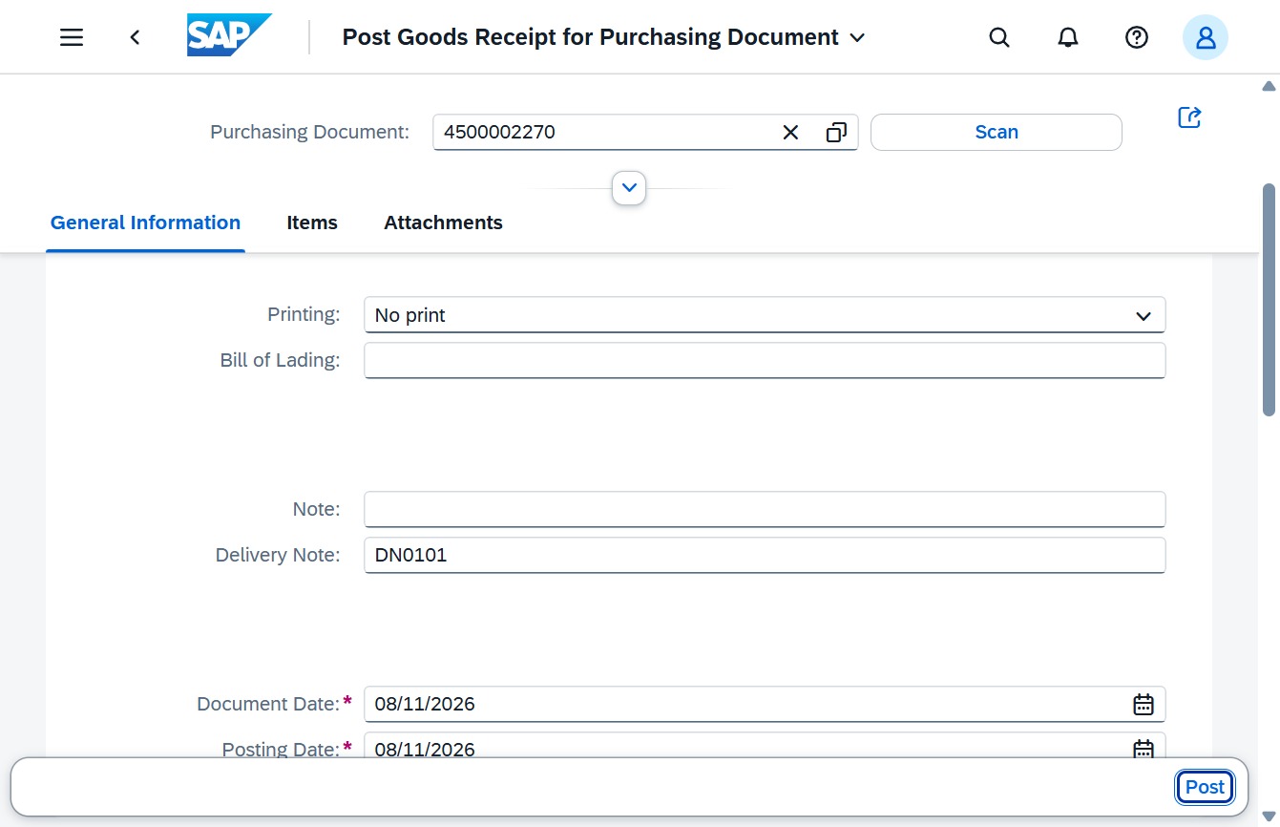The height and width of the screenshot is (827, 1280).
Task: Switch to the General Information tab
Action: coord(145,223)
